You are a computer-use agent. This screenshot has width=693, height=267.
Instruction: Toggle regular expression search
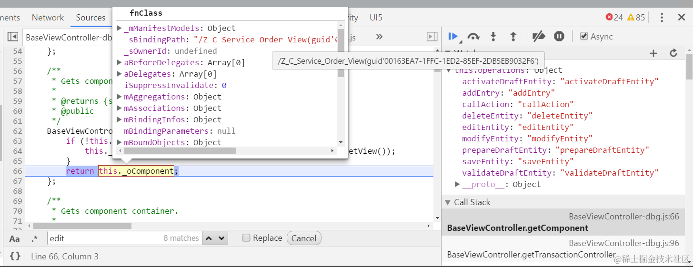(34, 238)
